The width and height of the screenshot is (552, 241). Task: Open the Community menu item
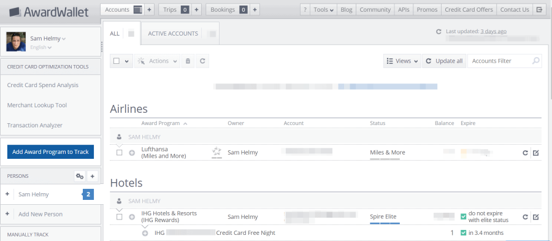(x=375, y=10)
